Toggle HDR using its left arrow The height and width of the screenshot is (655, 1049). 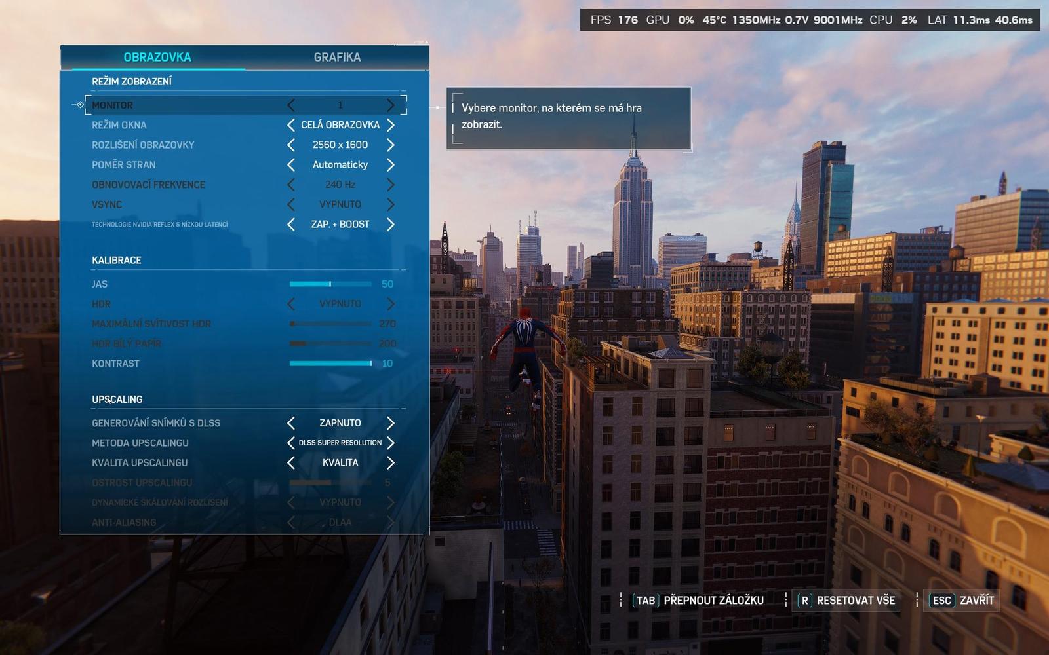[x=291, y=304]
